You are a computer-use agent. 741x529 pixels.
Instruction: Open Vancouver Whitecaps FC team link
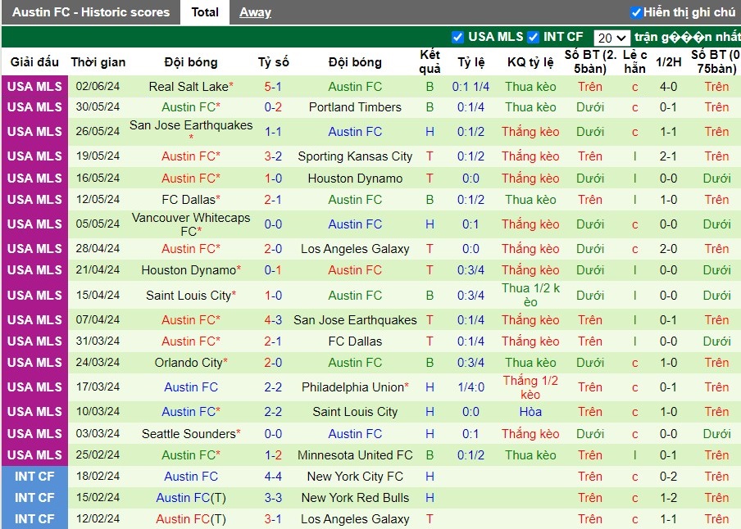click(191, 224)
